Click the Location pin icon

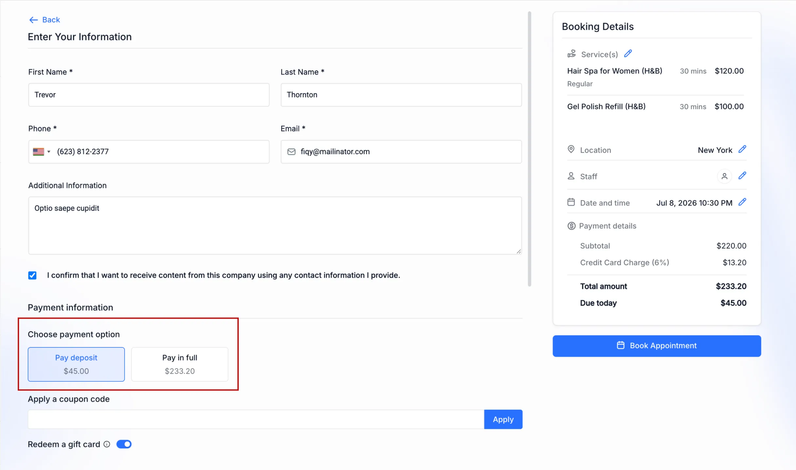571,149
